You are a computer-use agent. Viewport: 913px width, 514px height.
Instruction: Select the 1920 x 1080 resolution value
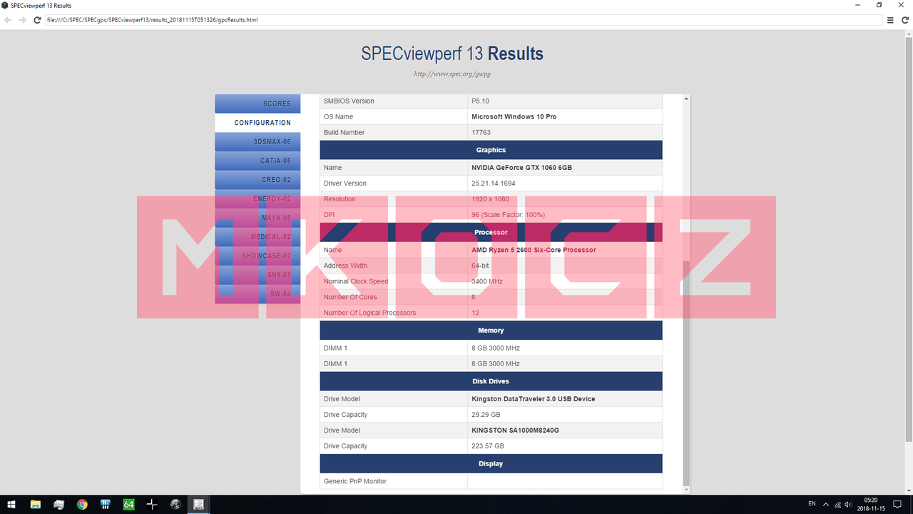point(490,199)
